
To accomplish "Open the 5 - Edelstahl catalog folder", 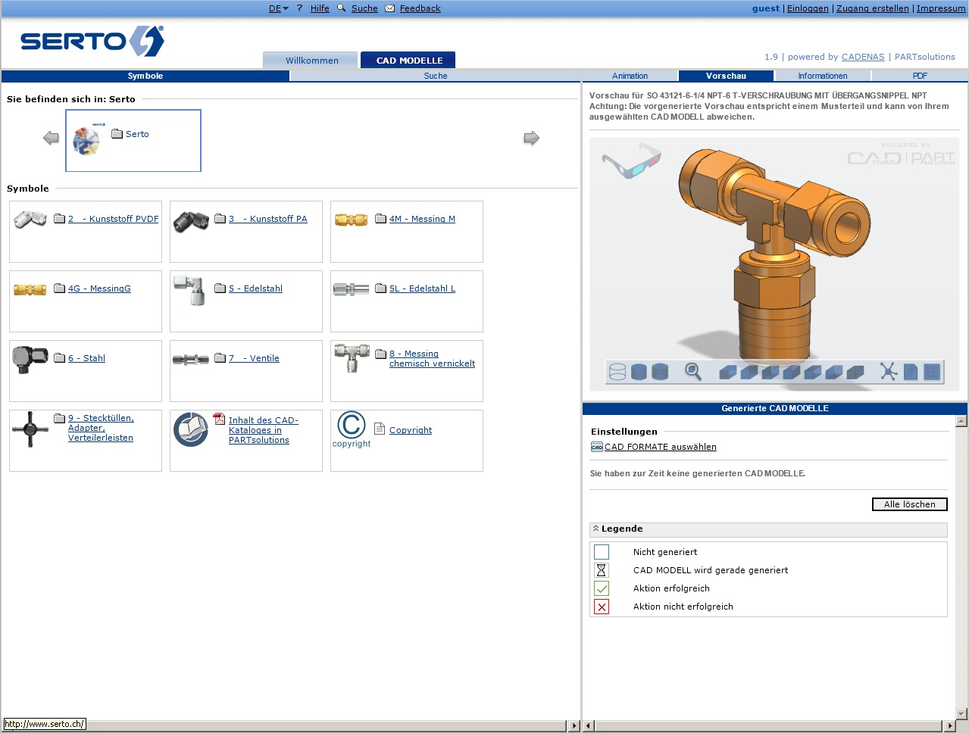I will (255, 289).
